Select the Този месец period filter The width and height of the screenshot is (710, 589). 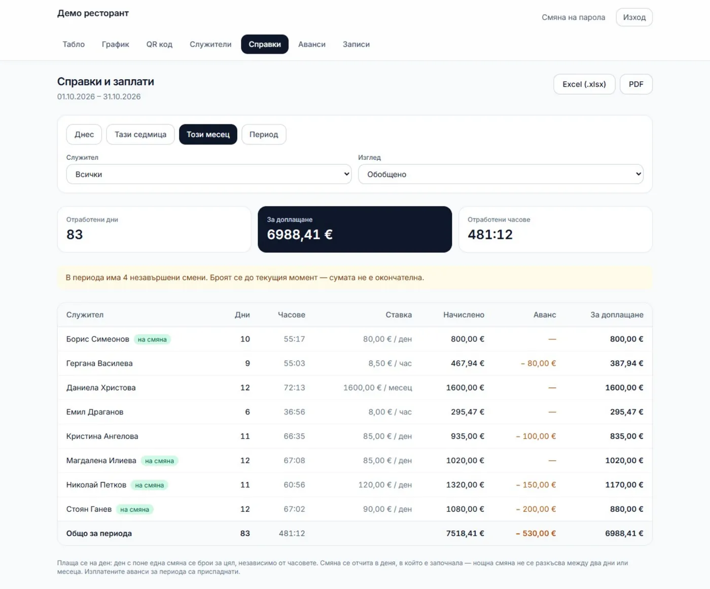208,134
